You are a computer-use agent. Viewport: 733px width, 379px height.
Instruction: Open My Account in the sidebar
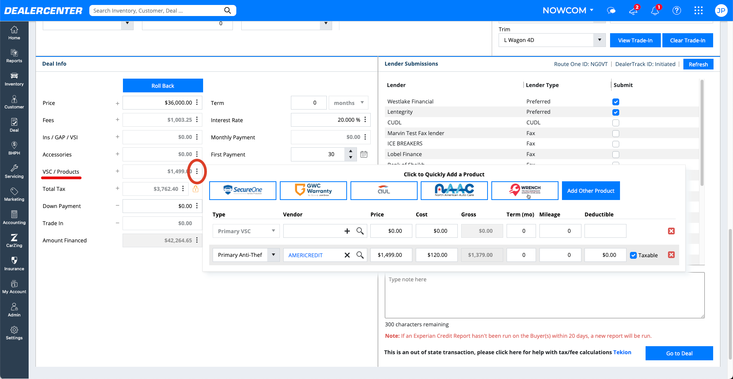click(x=14, y=287)
